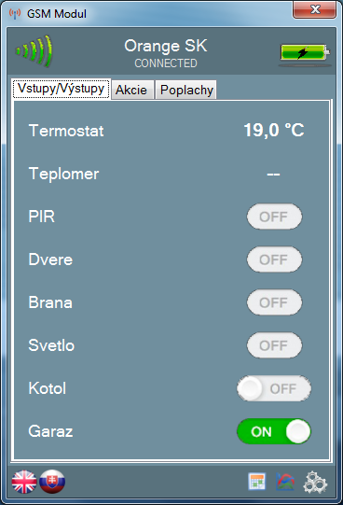343x505 pixels.
Task: Toggle the Kotol switch on
Action: 274,388
